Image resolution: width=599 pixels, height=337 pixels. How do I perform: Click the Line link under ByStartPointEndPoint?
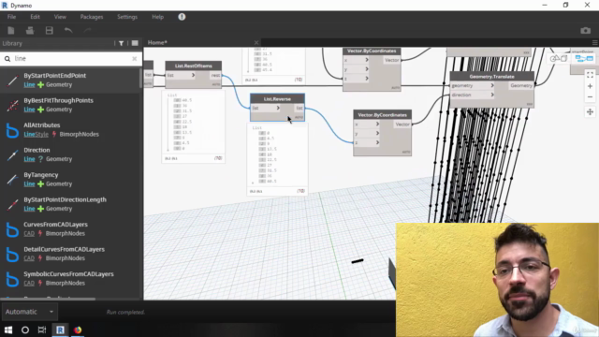pyautogui.click(x=29, y=85)
